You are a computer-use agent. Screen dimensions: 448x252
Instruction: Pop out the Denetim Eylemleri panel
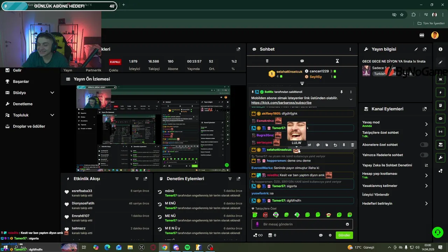(x=238, y=179)
